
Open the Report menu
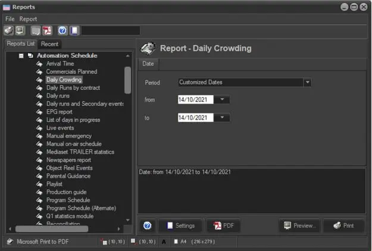point(28,19)
